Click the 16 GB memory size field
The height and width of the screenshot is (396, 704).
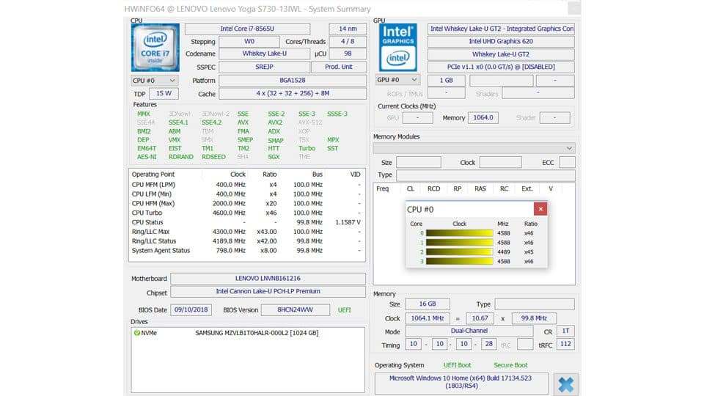[x=428, y=304]
